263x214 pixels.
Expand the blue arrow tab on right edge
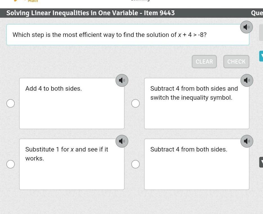261,56
